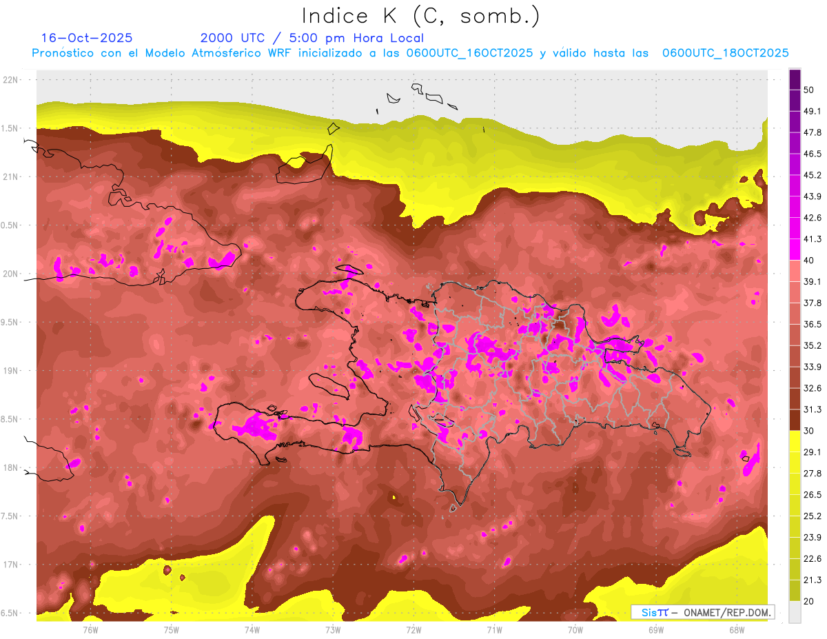Click the legend value '22.6'
The image size is (827, 639).
pyautogui.click(x=812, y=558)
